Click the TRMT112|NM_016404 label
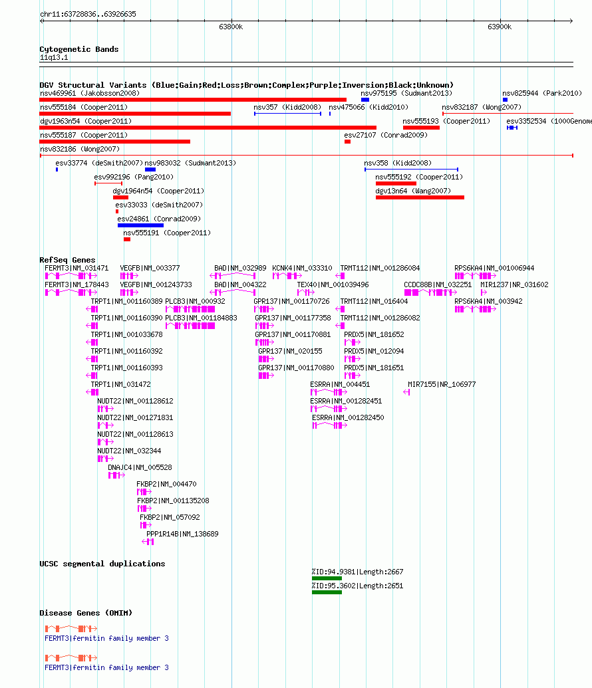This screenshot has width=592, height=688. 374,301
